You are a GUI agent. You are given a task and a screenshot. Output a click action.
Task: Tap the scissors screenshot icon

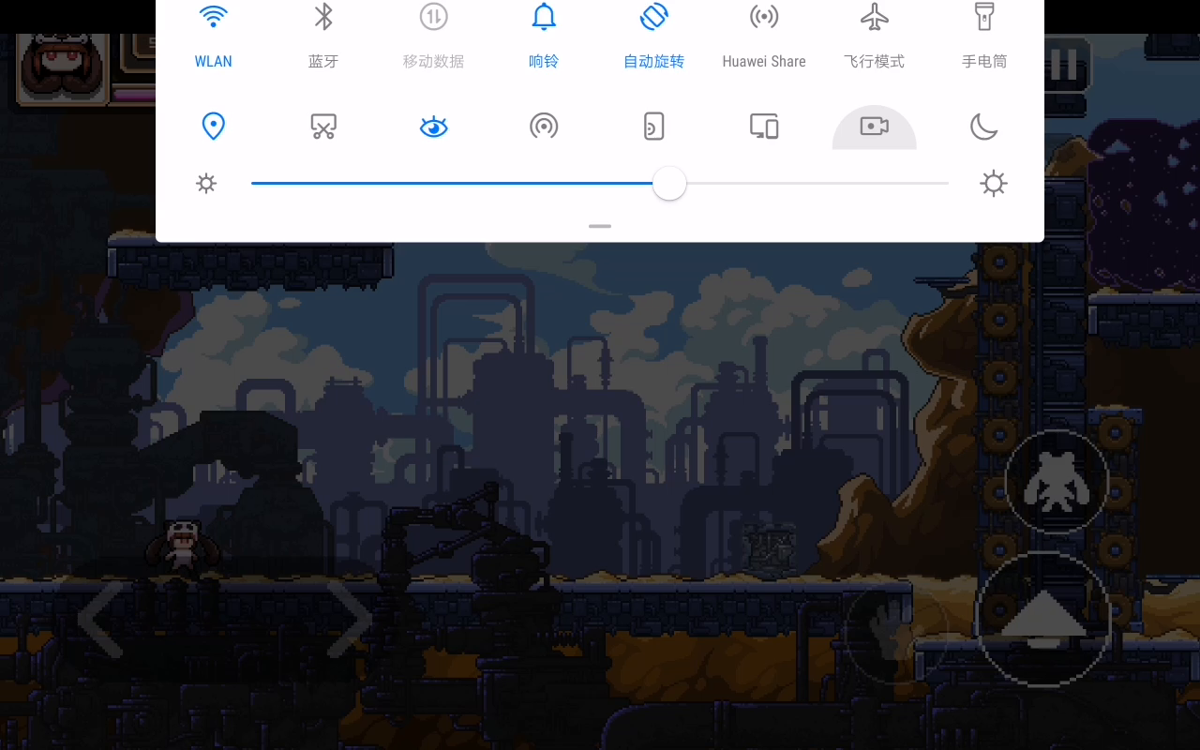click(x=323, y=127)
